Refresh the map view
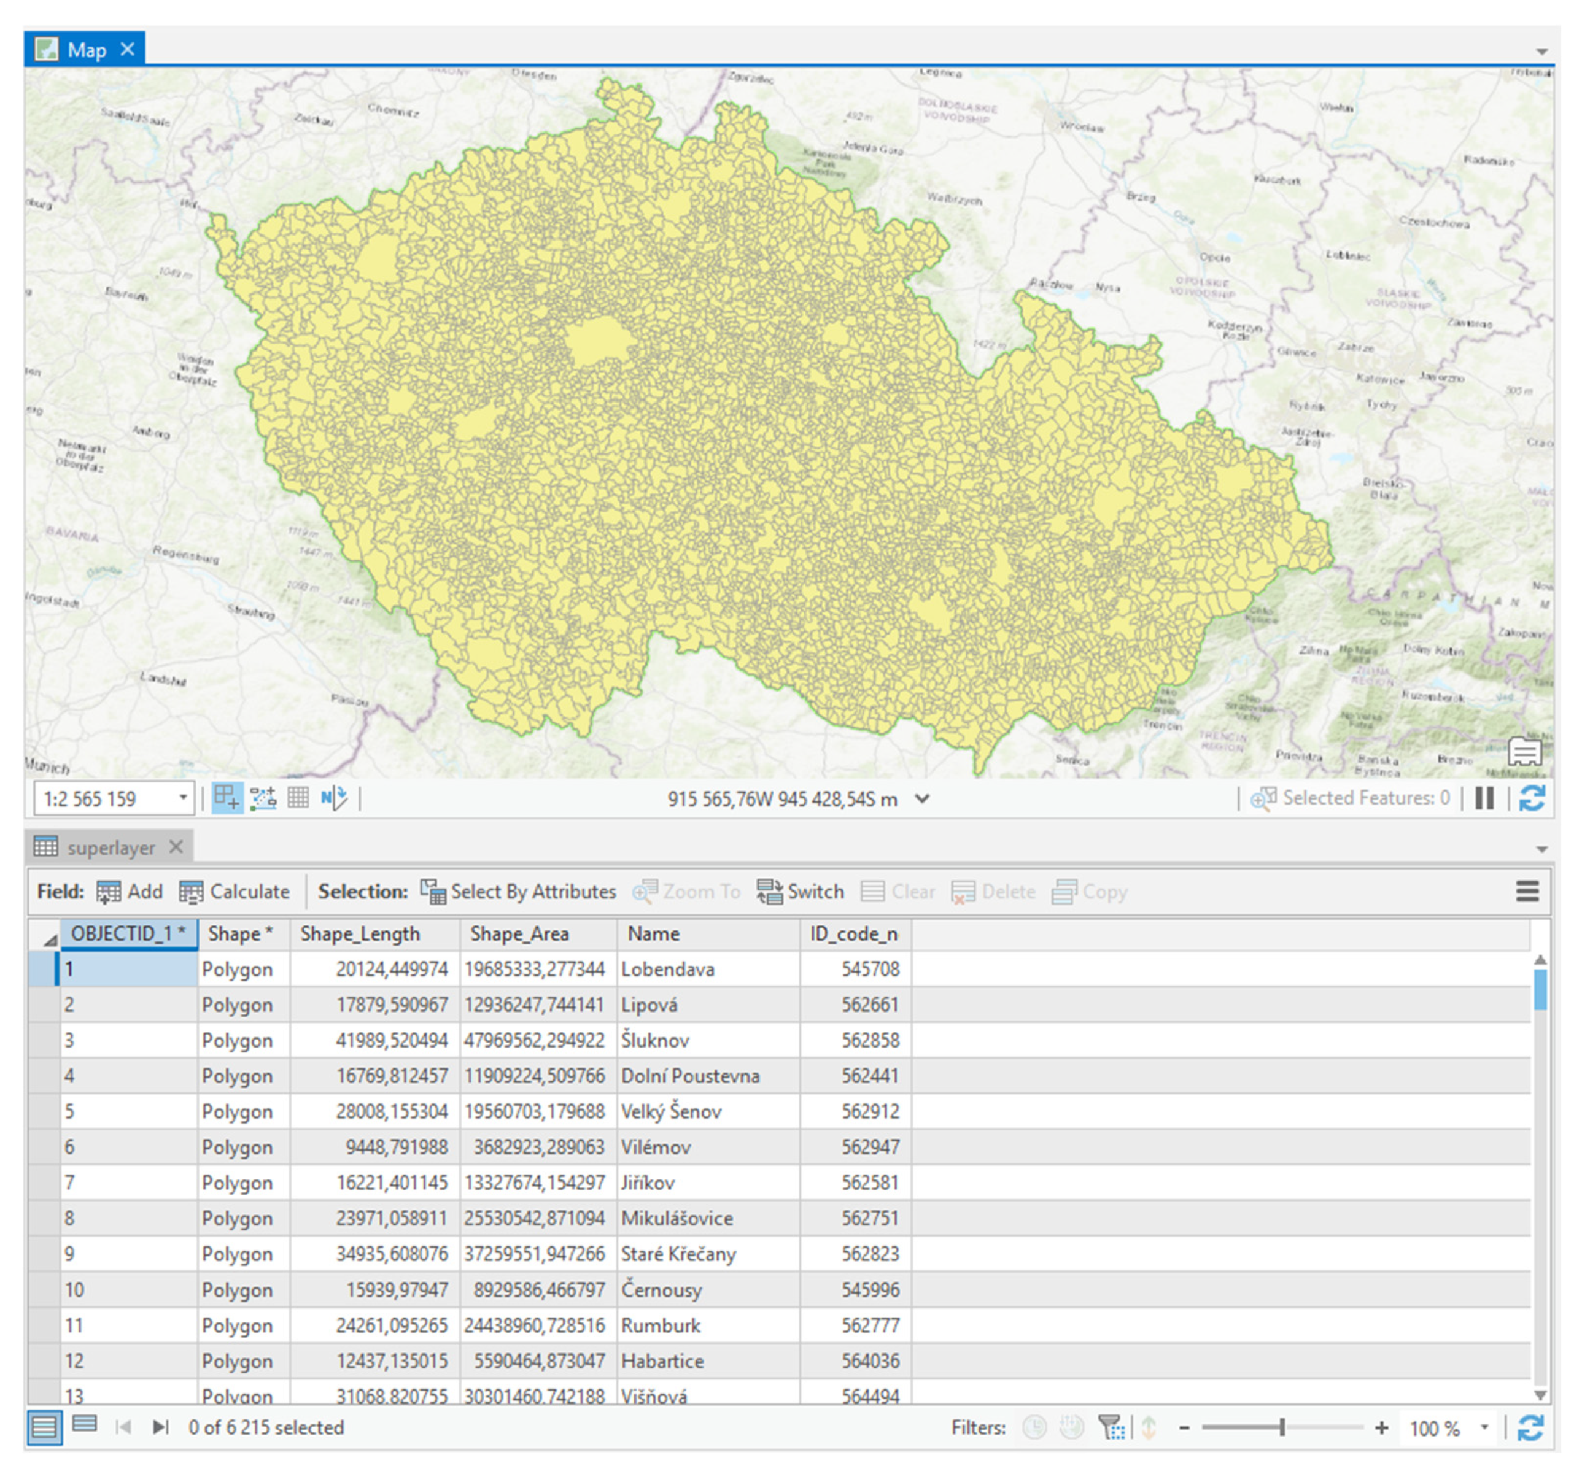1582x1474 pixels. [x=1533, y=798]
